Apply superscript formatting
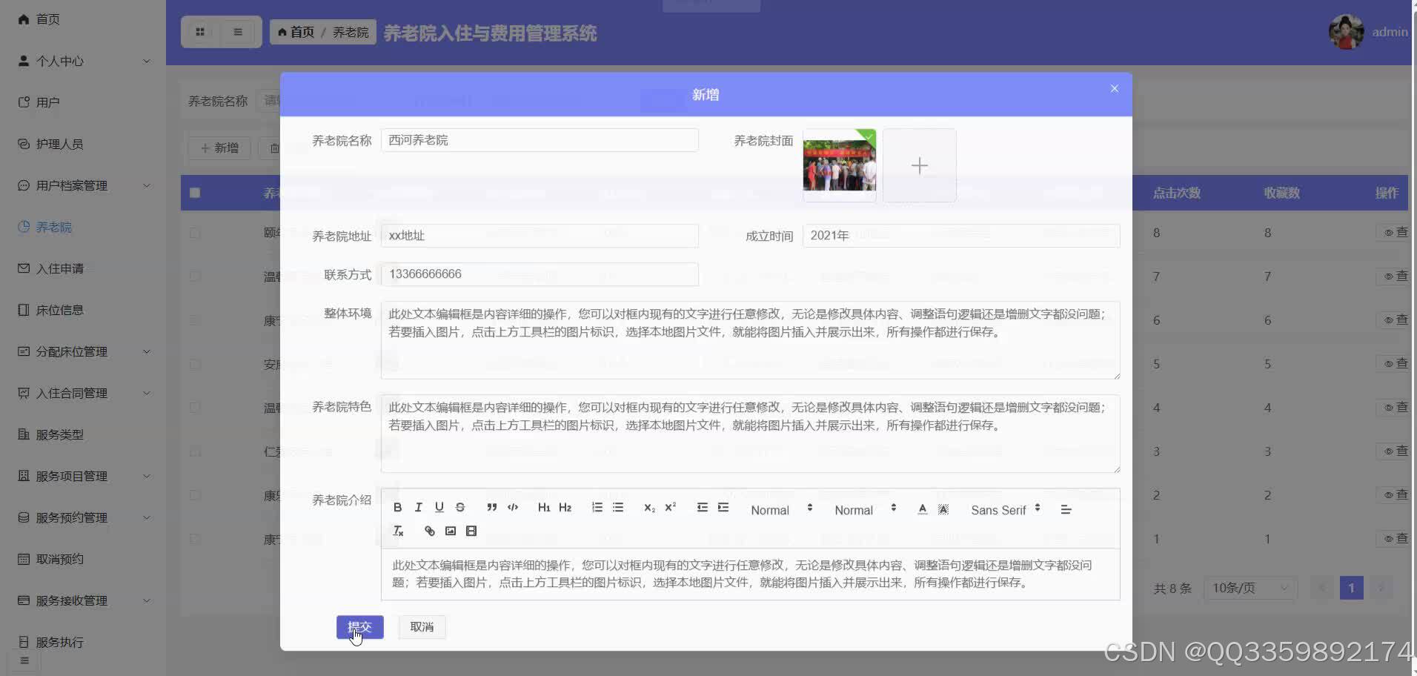This screenshot has width=1417, height=676. coord(671,508)
